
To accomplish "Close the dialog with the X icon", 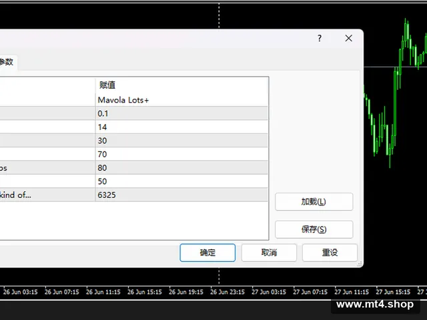I will click(348, 39).
